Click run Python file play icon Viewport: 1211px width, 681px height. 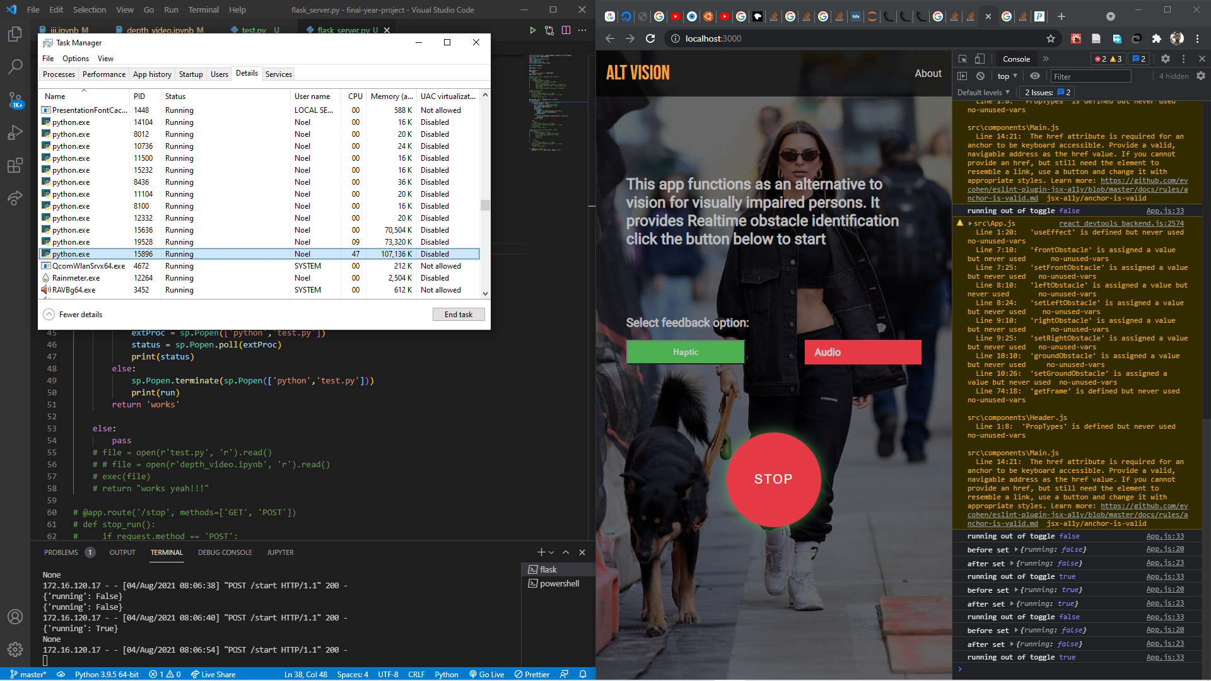click(532, 30)
